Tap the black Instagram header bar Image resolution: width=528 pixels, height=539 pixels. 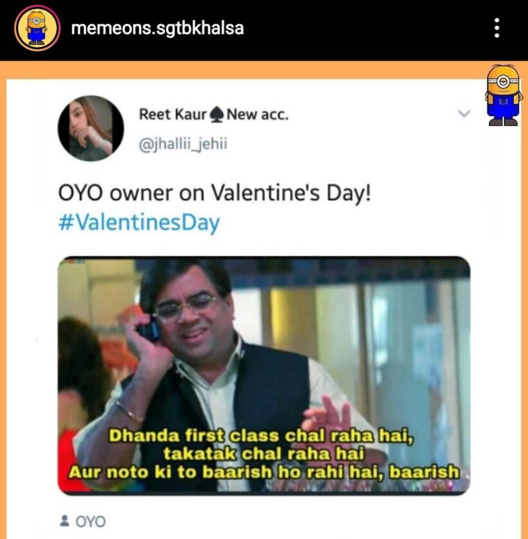coord(264,30)
